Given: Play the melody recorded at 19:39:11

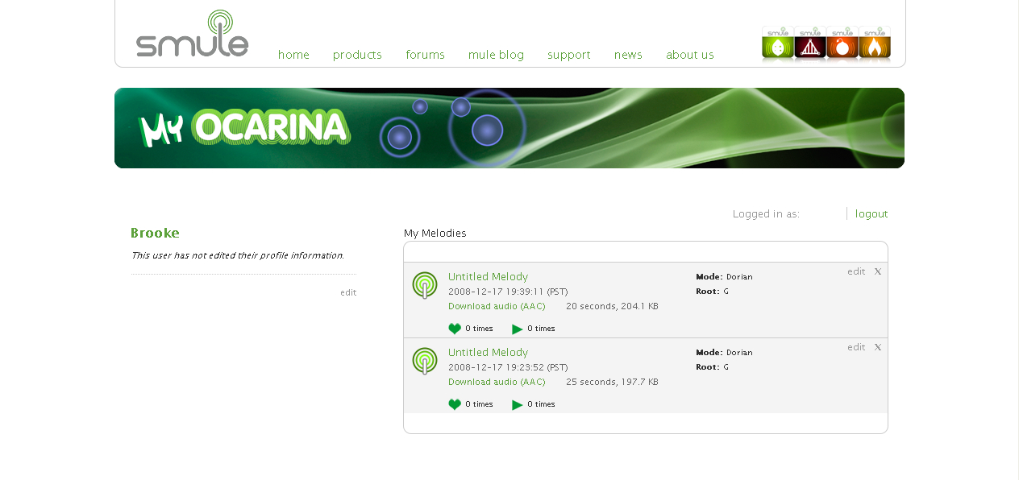Looking at the screenshot, I should 518,329.
